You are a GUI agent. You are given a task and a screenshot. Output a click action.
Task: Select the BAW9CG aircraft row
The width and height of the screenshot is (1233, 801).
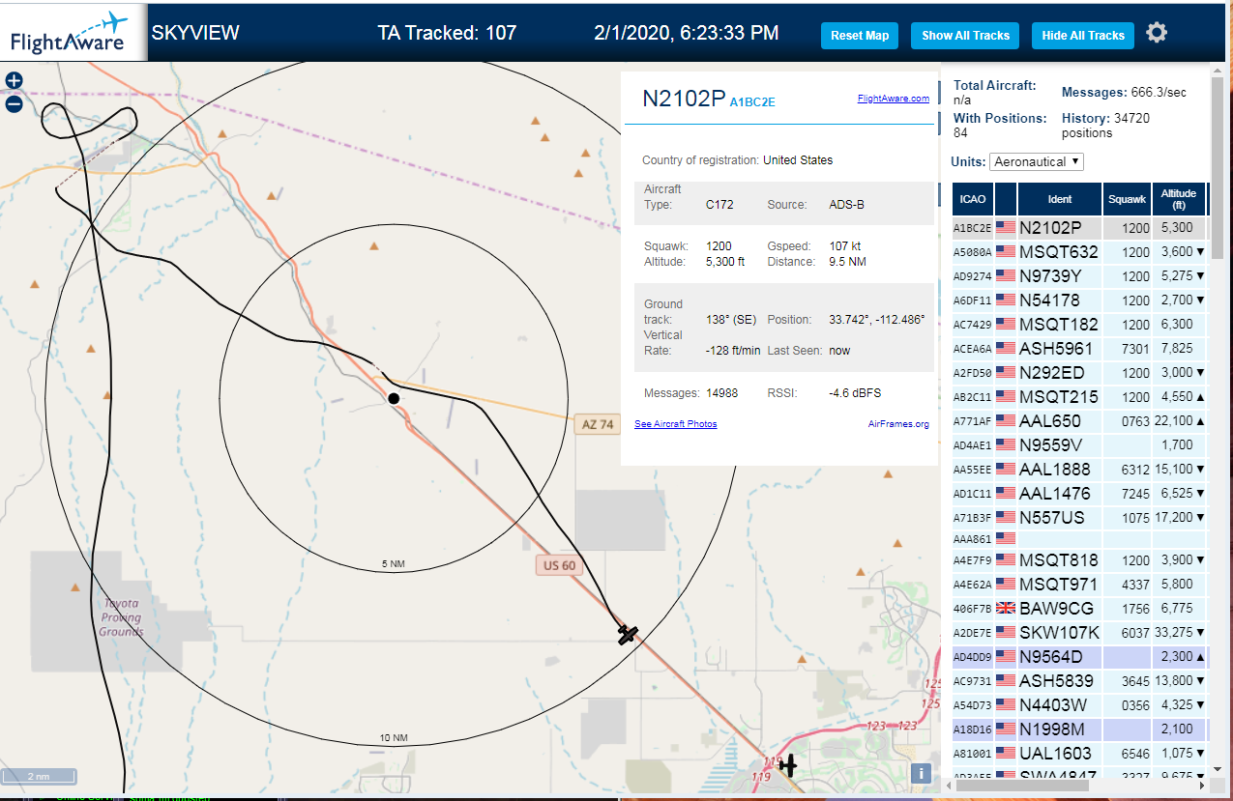tap(1079, 609)
